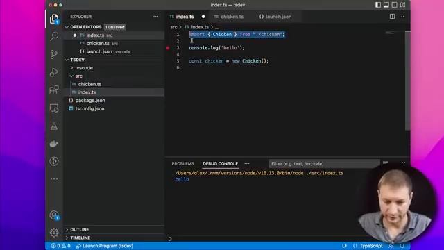Click the 'hello' debug console output
This screenshot has height=250, width=444.
click(182, 179)
